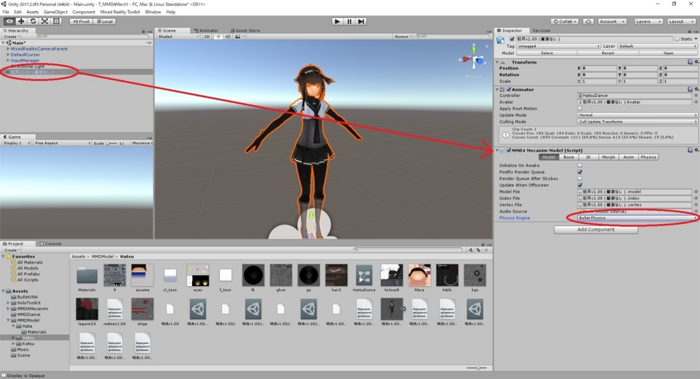Click the model Revert button

(x=608, y=53)
